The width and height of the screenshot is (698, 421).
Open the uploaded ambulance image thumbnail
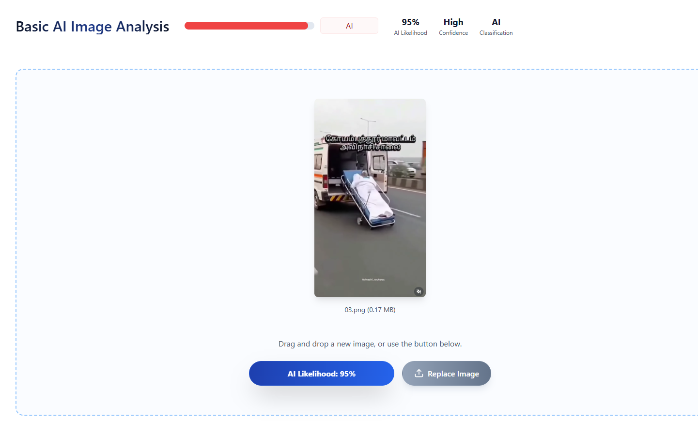pos(370,198)
